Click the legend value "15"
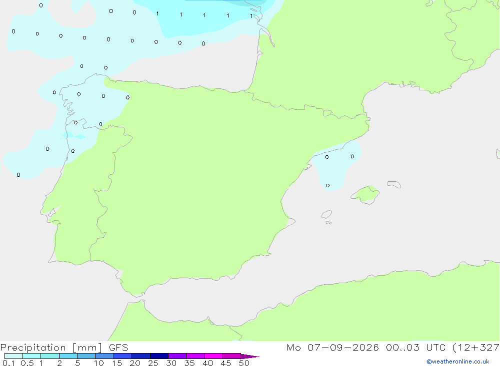500x366 pixels. pos(117,363)
